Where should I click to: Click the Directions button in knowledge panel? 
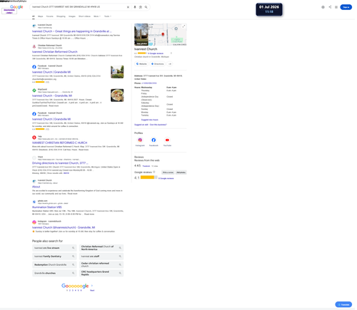pyautogui.click(x=158, y=64)
